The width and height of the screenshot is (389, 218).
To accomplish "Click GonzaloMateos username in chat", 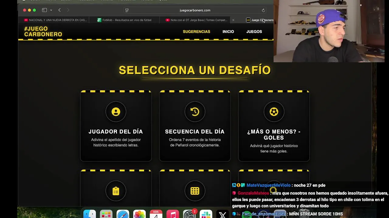I will click(x=253, y=193).
